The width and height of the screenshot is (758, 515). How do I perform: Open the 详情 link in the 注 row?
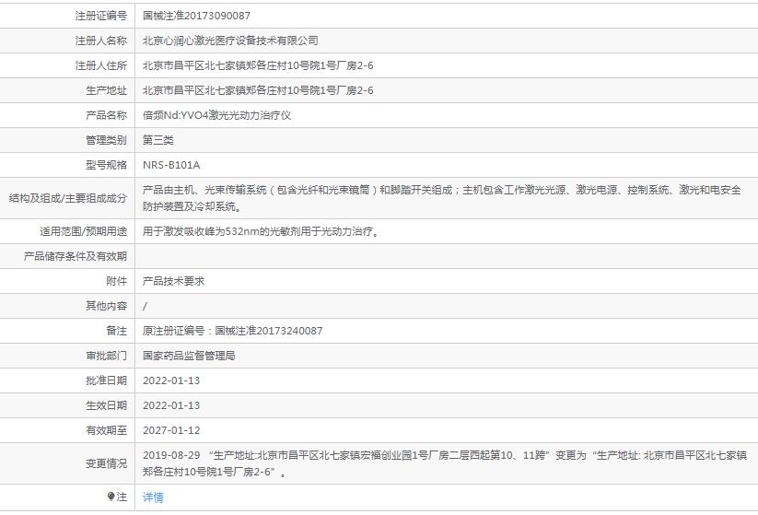point(153,497)
